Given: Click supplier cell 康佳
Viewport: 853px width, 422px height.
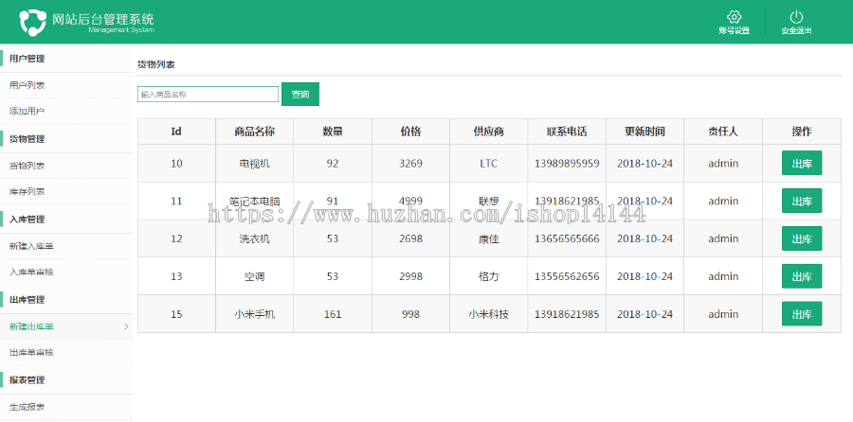Looking at the screenshot, I should point(488,238).
